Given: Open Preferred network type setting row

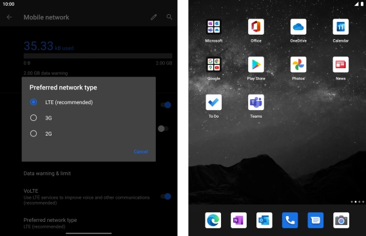Looking at the screenshot, I should pos(89,223).
